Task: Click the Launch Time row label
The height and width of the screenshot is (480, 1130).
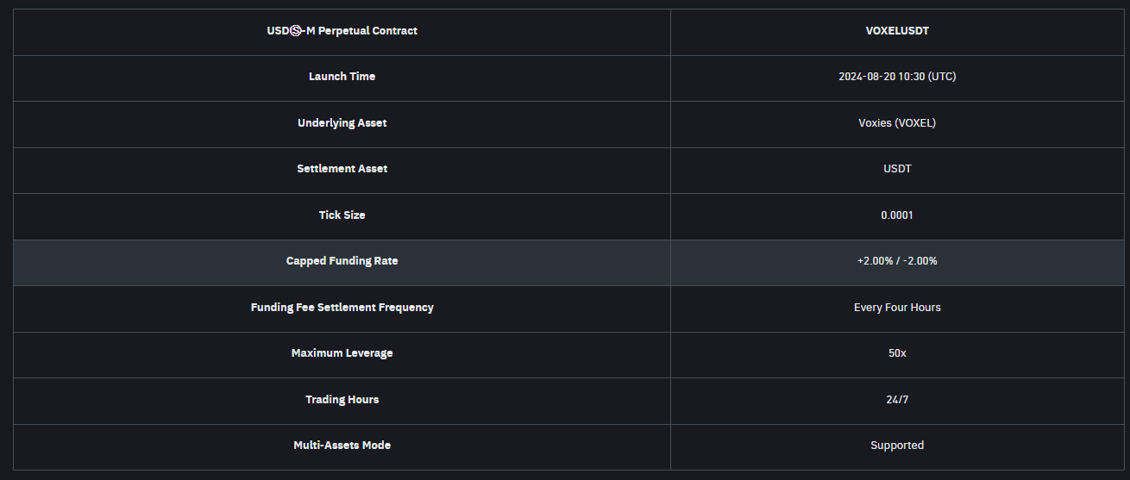Action: coord(342,77)
